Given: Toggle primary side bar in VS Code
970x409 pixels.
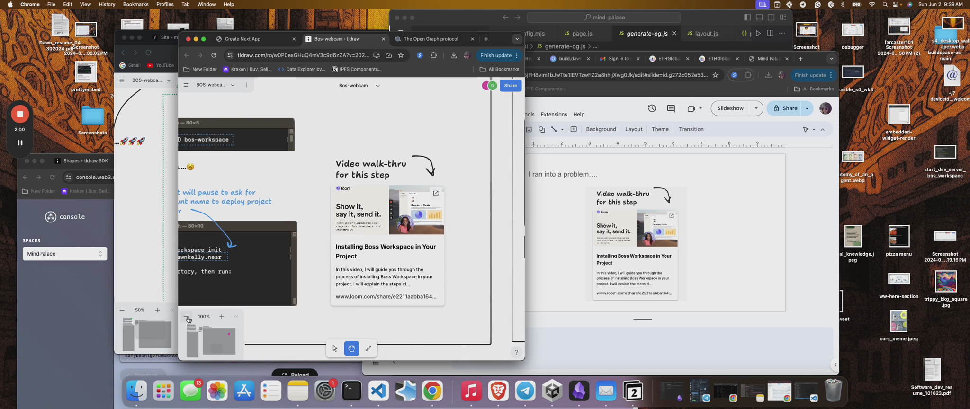Looking at the screenshot, I should [x=747, y=17].
